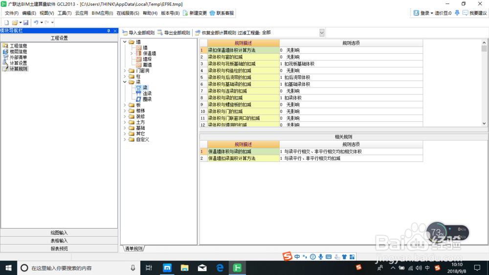Open the 视图(V) menu
489x275 pixels.
(46, 13)
